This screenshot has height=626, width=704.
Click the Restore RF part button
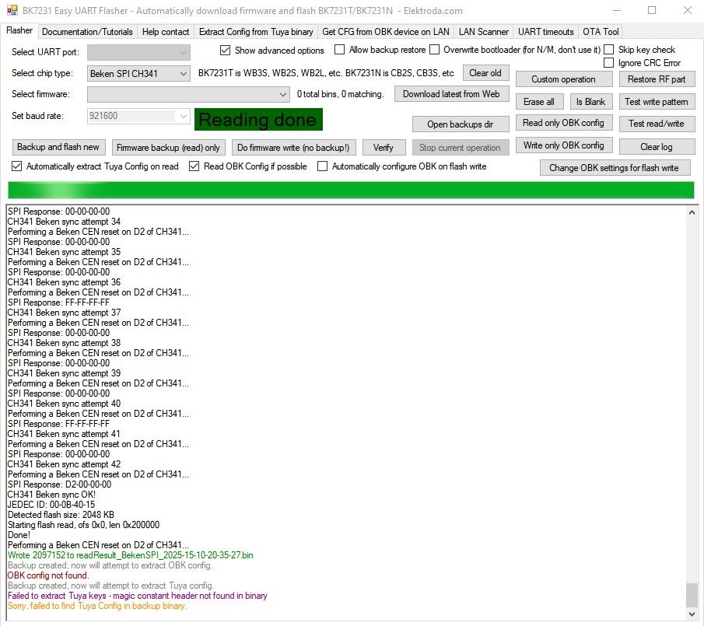pos(657,79)
